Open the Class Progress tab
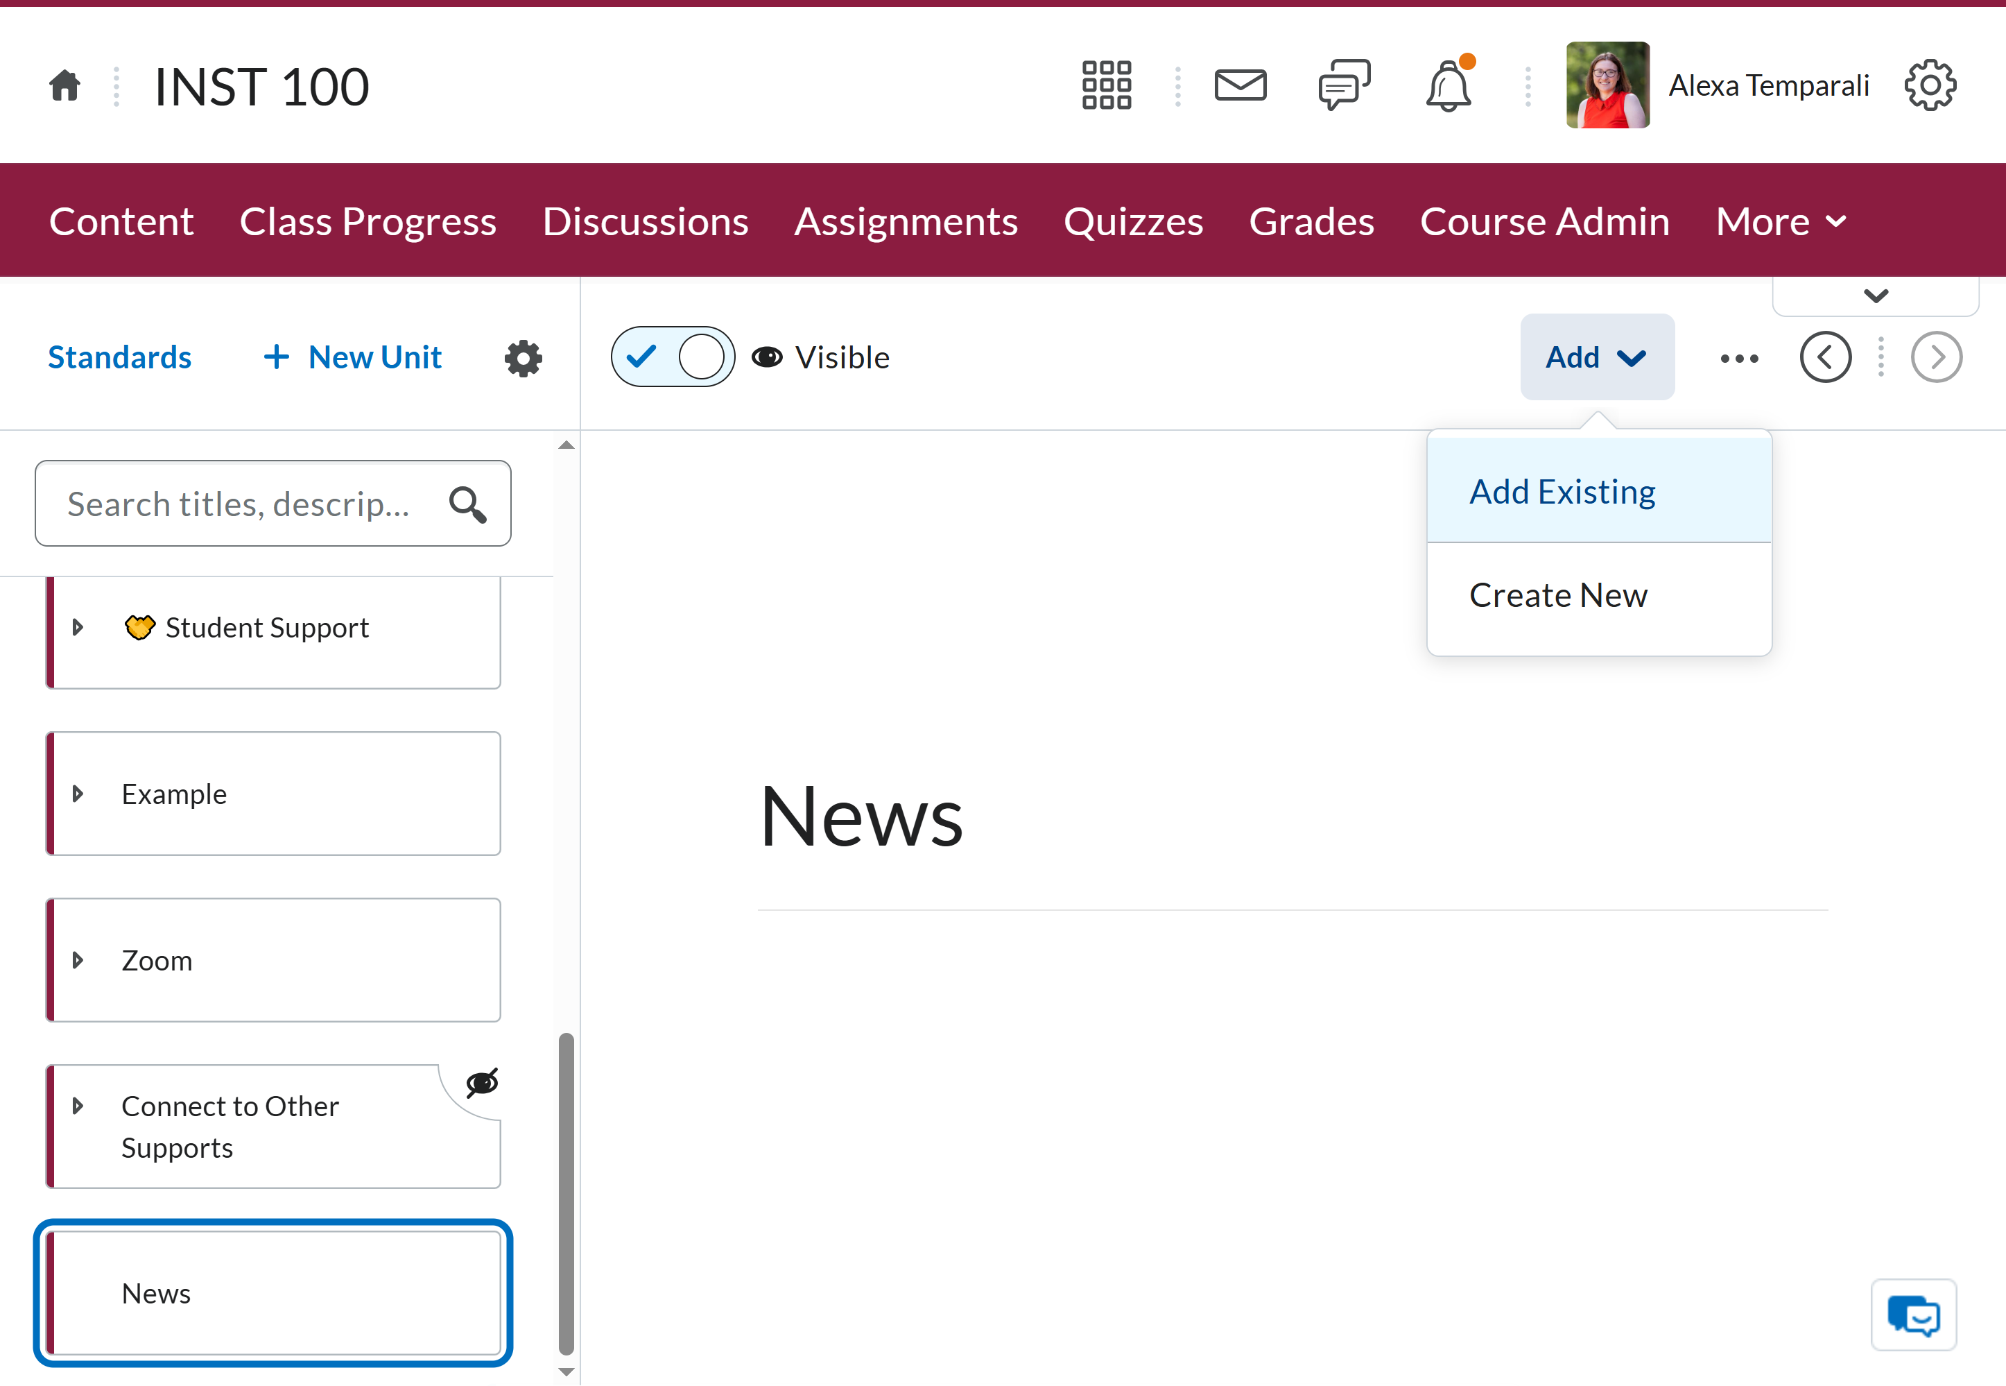2006x1386 pixels. [368, 221]
